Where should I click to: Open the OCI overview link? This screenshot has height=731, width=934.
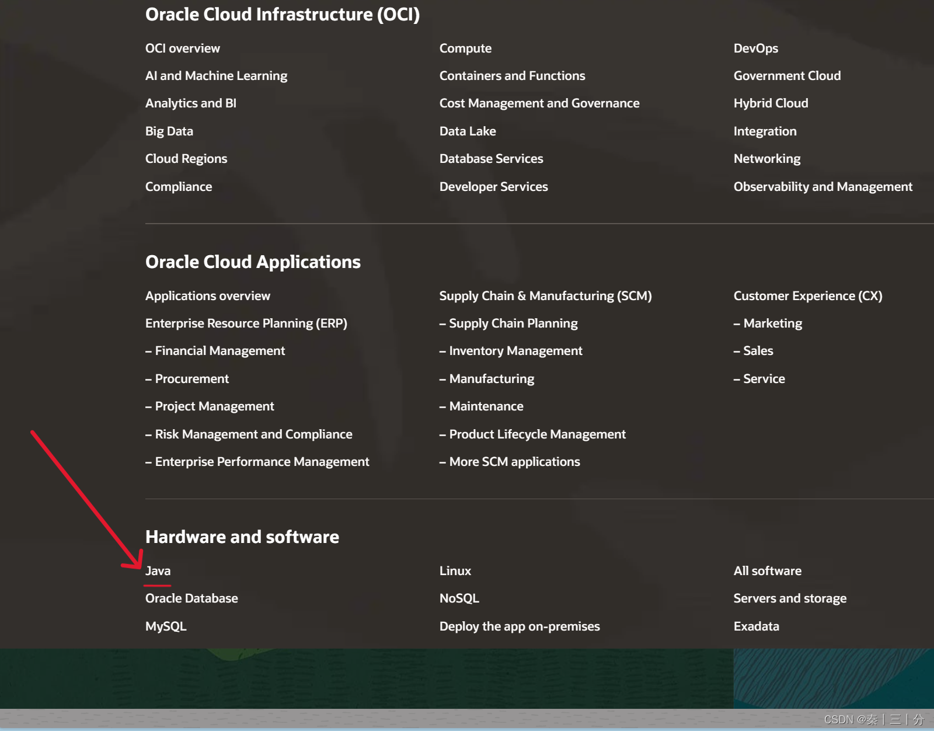coord(183,48)
